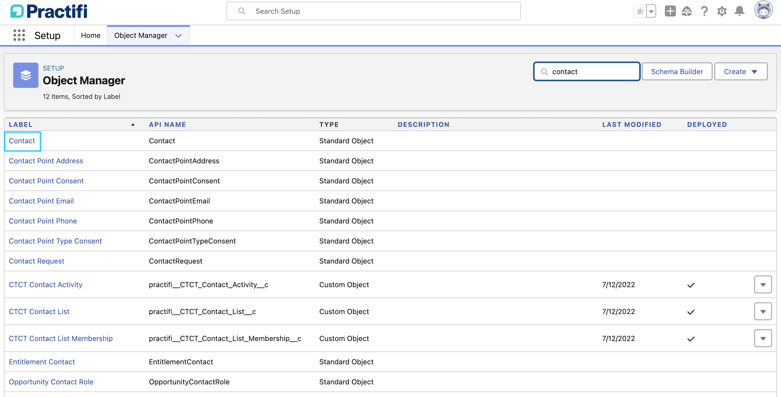The width and height of the screenshot is (781, 397).
Task: Click the Trailhead guidance icon
Action: (687, 11)
